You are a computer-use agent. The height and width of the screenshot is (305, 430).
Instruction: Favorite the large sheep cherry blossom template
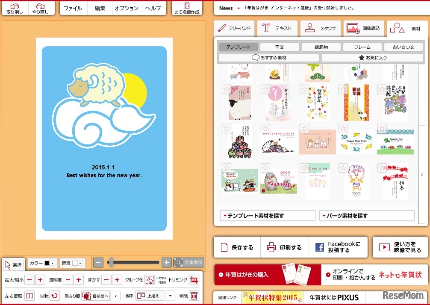(226, 89)
